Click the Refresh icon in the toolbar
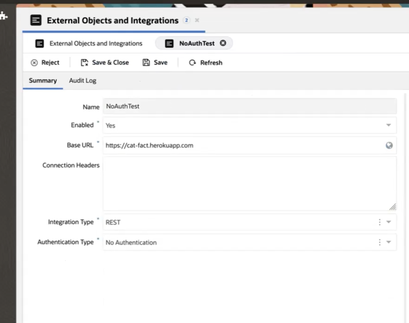 [x=193, y=63]
